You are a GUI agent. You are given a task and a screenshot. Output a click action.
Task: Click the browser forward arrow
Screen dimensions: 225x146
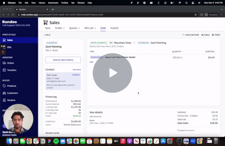pyautogui.click(x=8, y=15)
